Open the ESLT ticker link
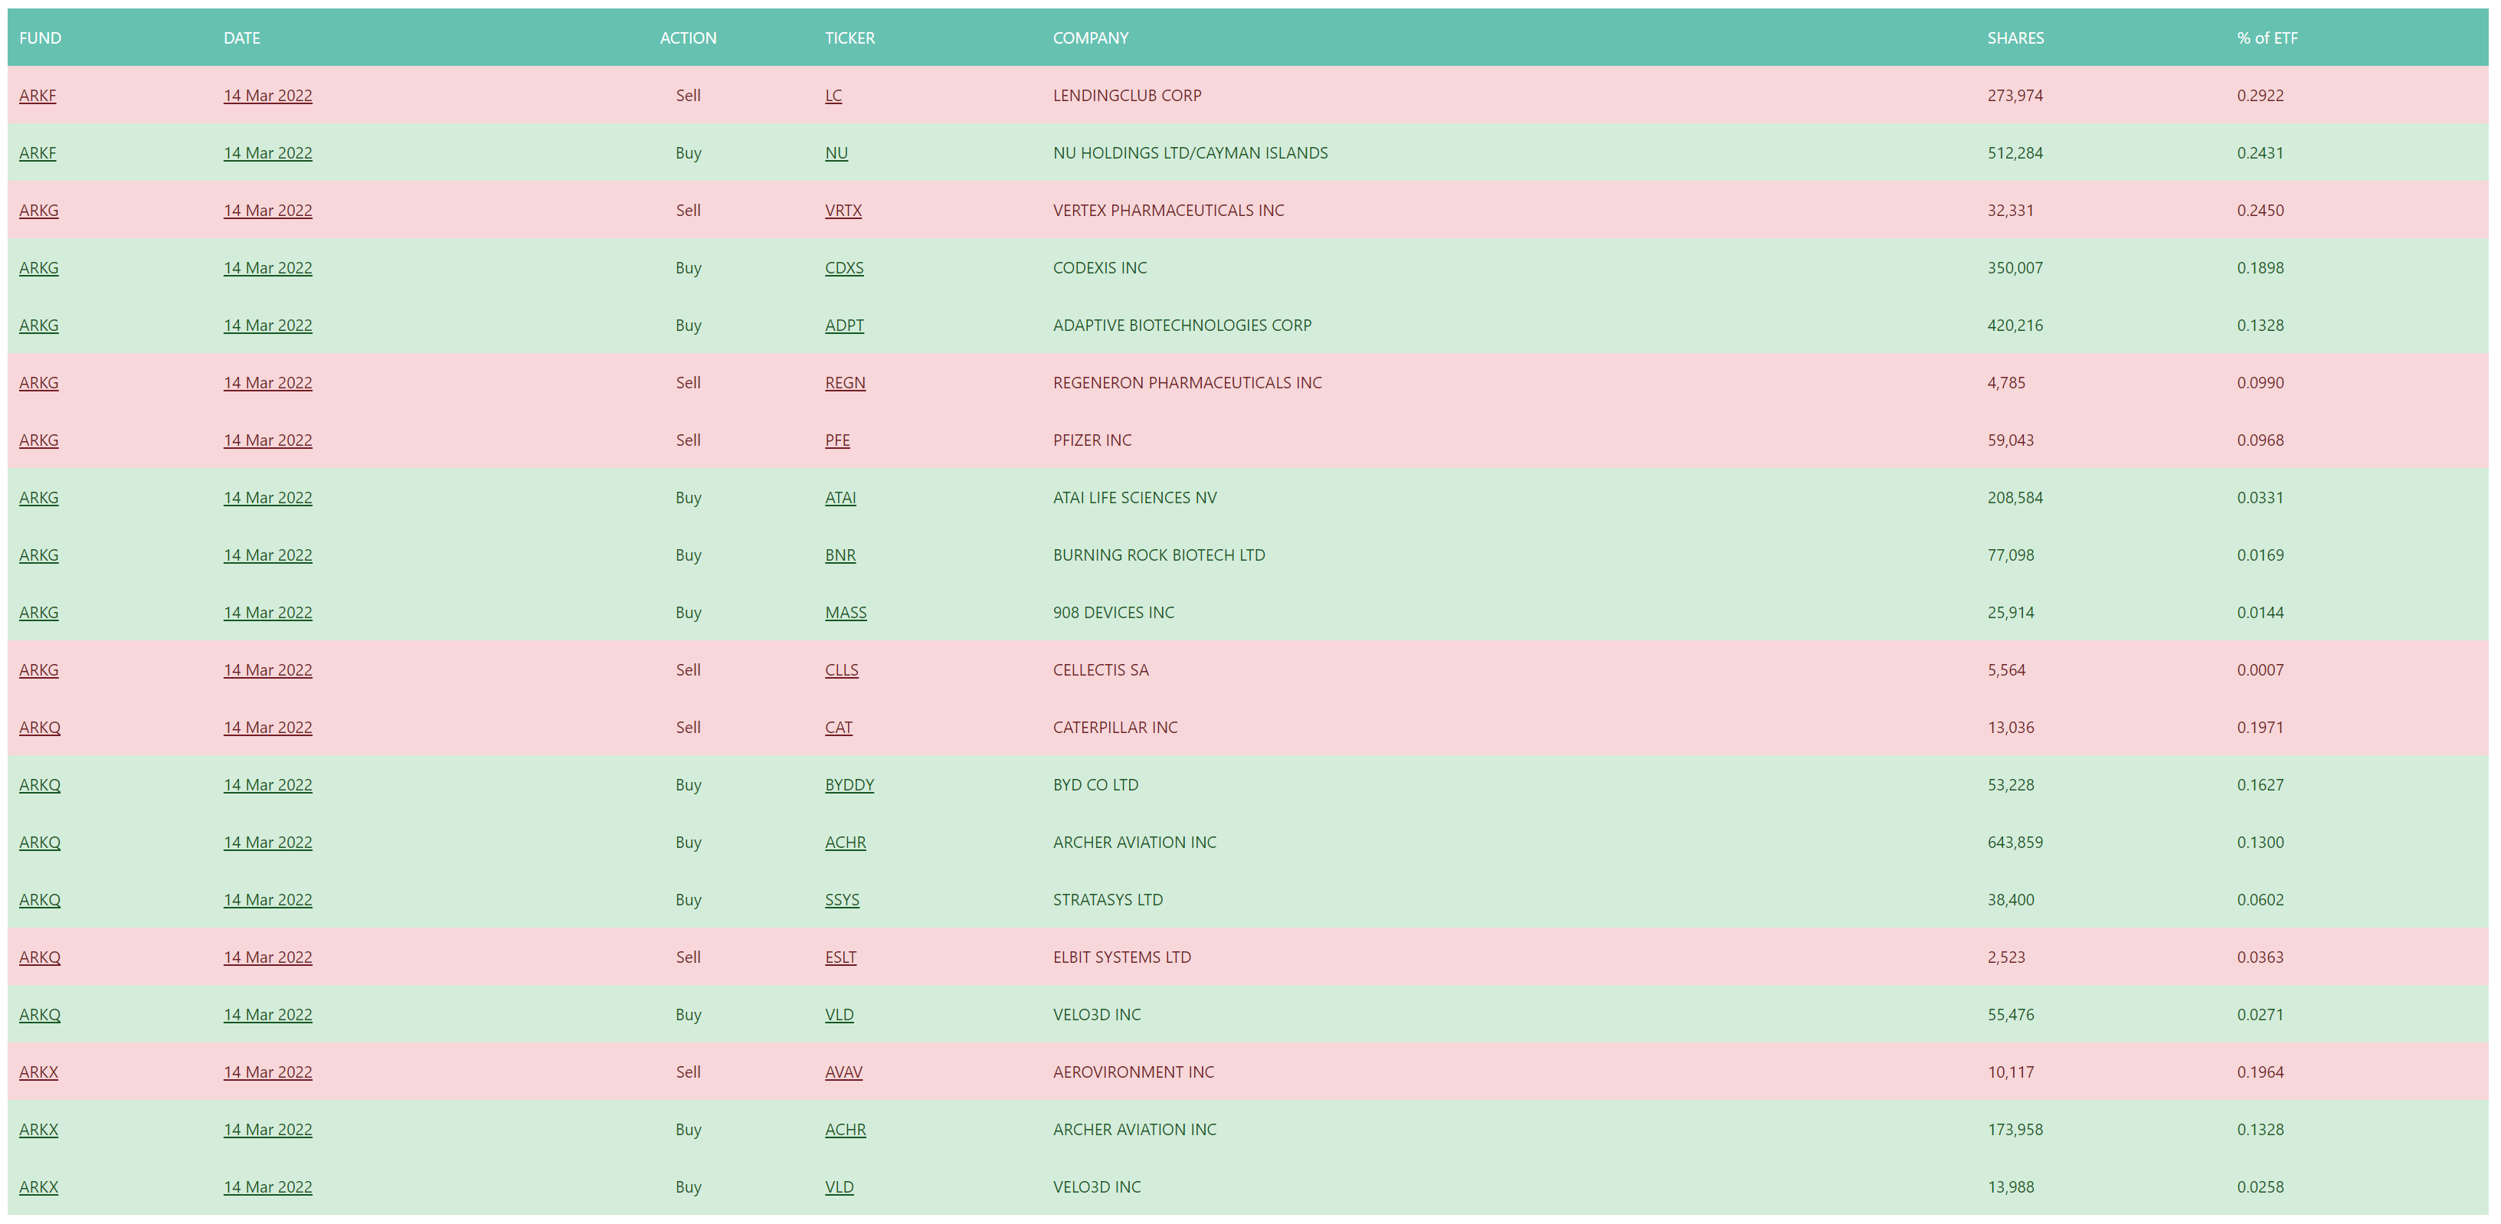The width and height of the screenshot is (2501, 1224). coord(841,957)
